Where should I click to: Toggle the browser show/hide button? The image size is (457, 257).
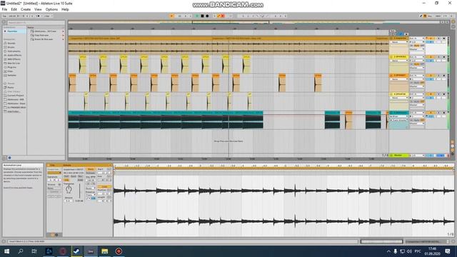tap(4, 22)
